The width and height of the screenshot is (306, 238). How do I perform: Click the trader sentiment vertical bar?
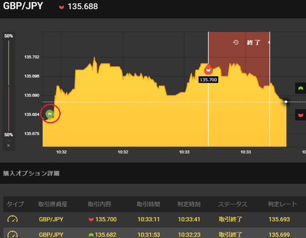pos(8,86)
